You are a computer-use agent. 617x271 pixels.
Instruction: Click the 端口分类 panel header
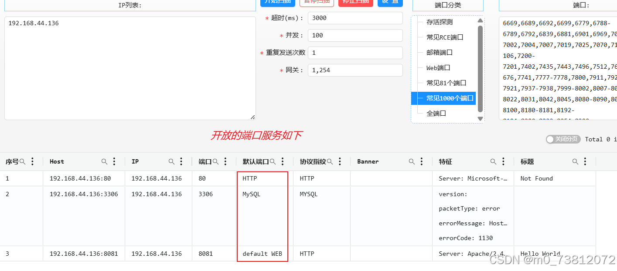tap(448, 5)
